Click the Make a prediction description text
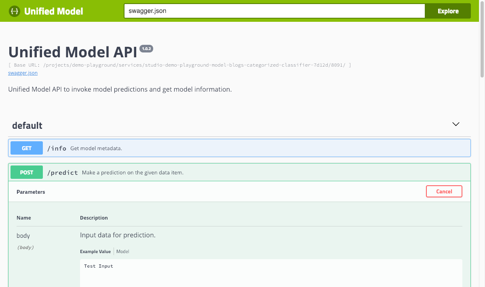 pos(133,172)
